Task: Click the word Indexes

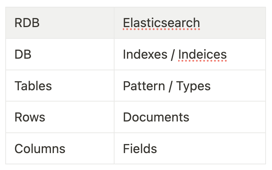Action: pyautogui.click(x=145, y=55)
